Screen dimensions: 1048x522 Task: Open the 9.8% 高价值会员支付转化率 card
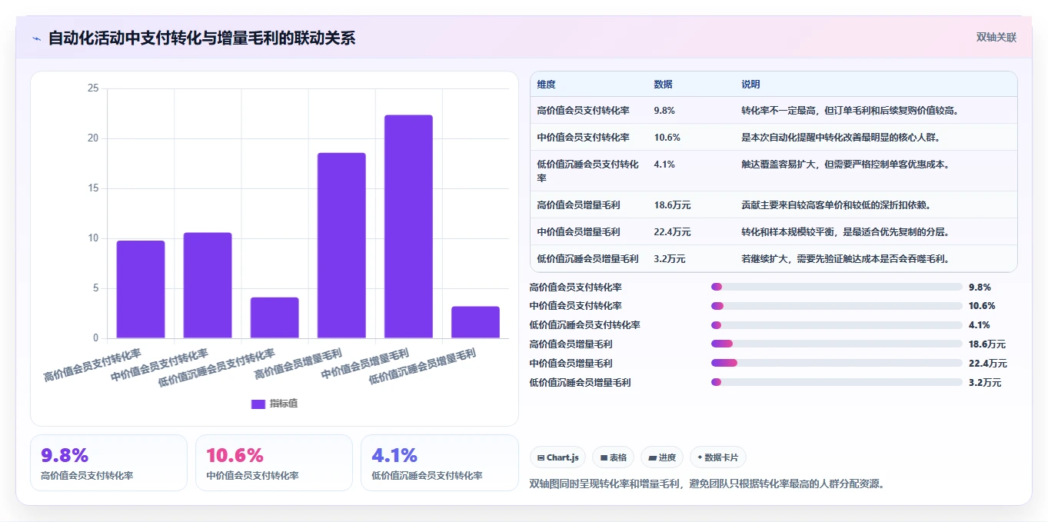coord(108,463)
